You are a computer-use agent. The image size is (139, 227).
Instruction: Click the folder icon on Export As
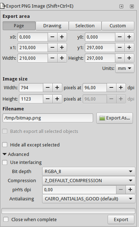click(102, 118)
